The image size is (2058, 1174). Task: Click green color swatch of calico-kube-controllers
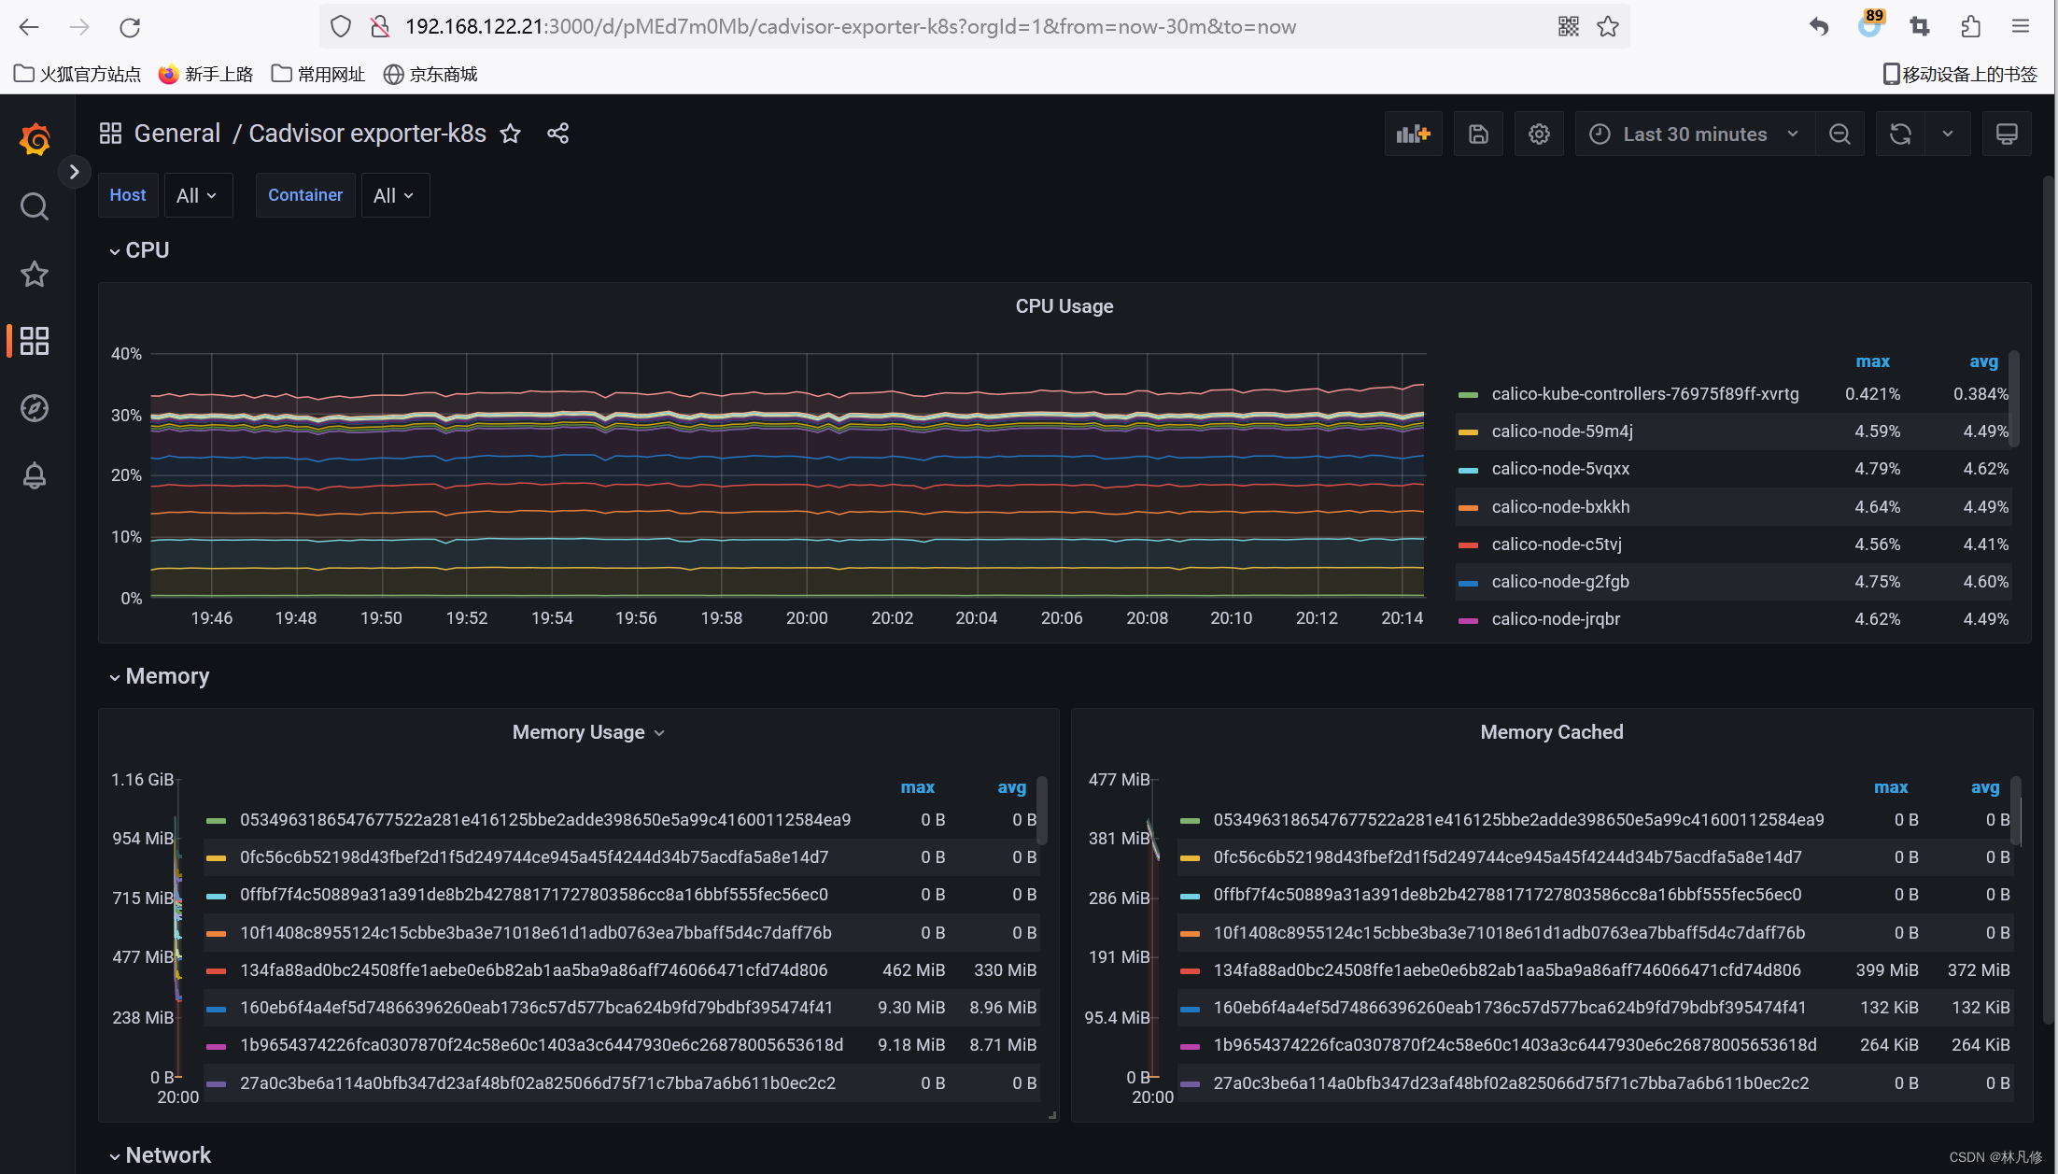coord(1468,395)
